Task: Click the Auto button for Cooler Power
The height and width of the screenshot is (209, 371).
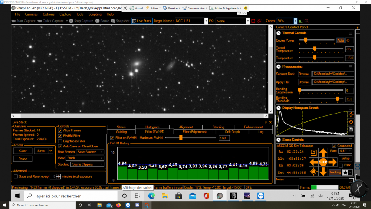Action: click(x=341, y=40)
